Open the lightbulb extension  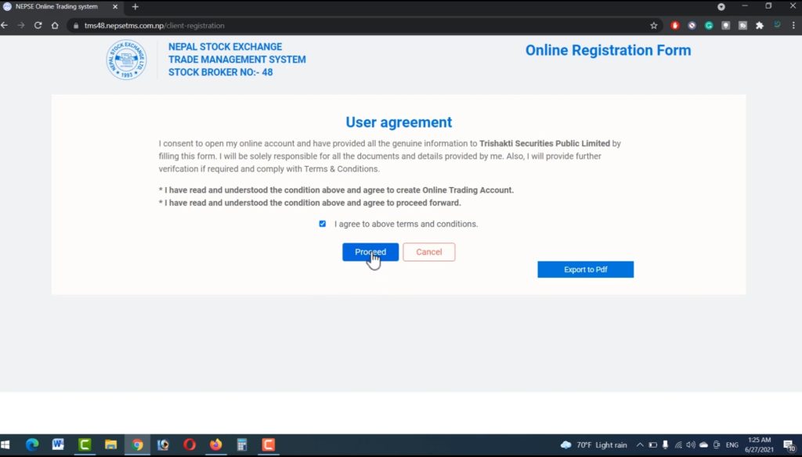tap(725, 26)
